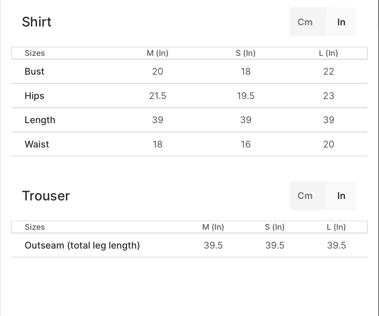Click the L (In) column header in Shirt table

click(328, 53)
